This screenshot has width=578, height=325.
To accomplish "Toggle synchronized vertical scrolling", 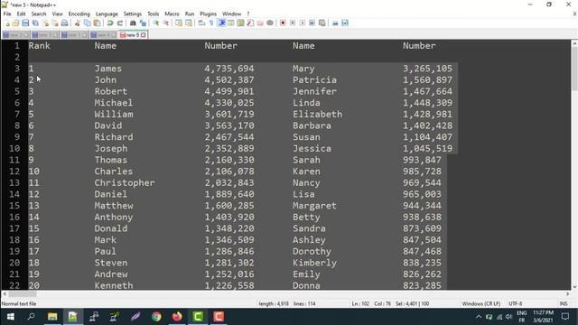I will 179,23.
